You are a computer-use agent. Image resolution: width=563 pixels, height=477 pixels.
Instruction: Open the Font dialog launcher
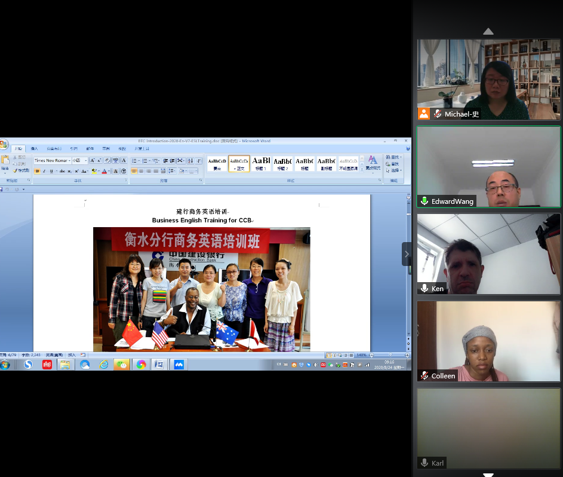[126, 181]
